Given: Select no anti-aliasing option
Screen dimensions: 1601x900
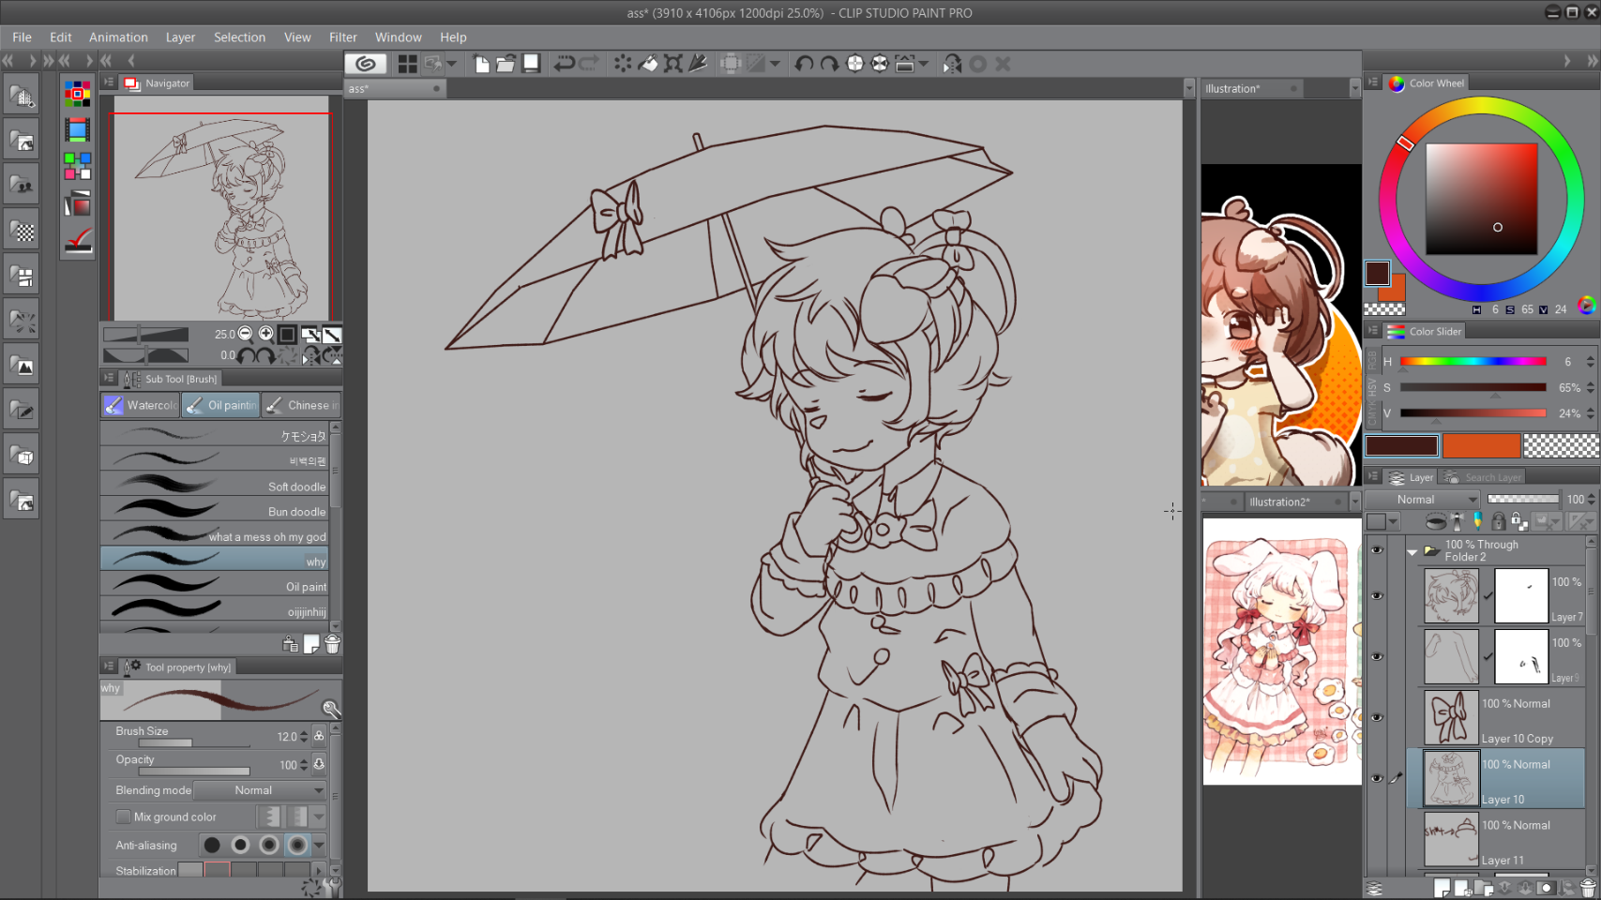Looking at the screenshot, I should (x=212, y=845).
